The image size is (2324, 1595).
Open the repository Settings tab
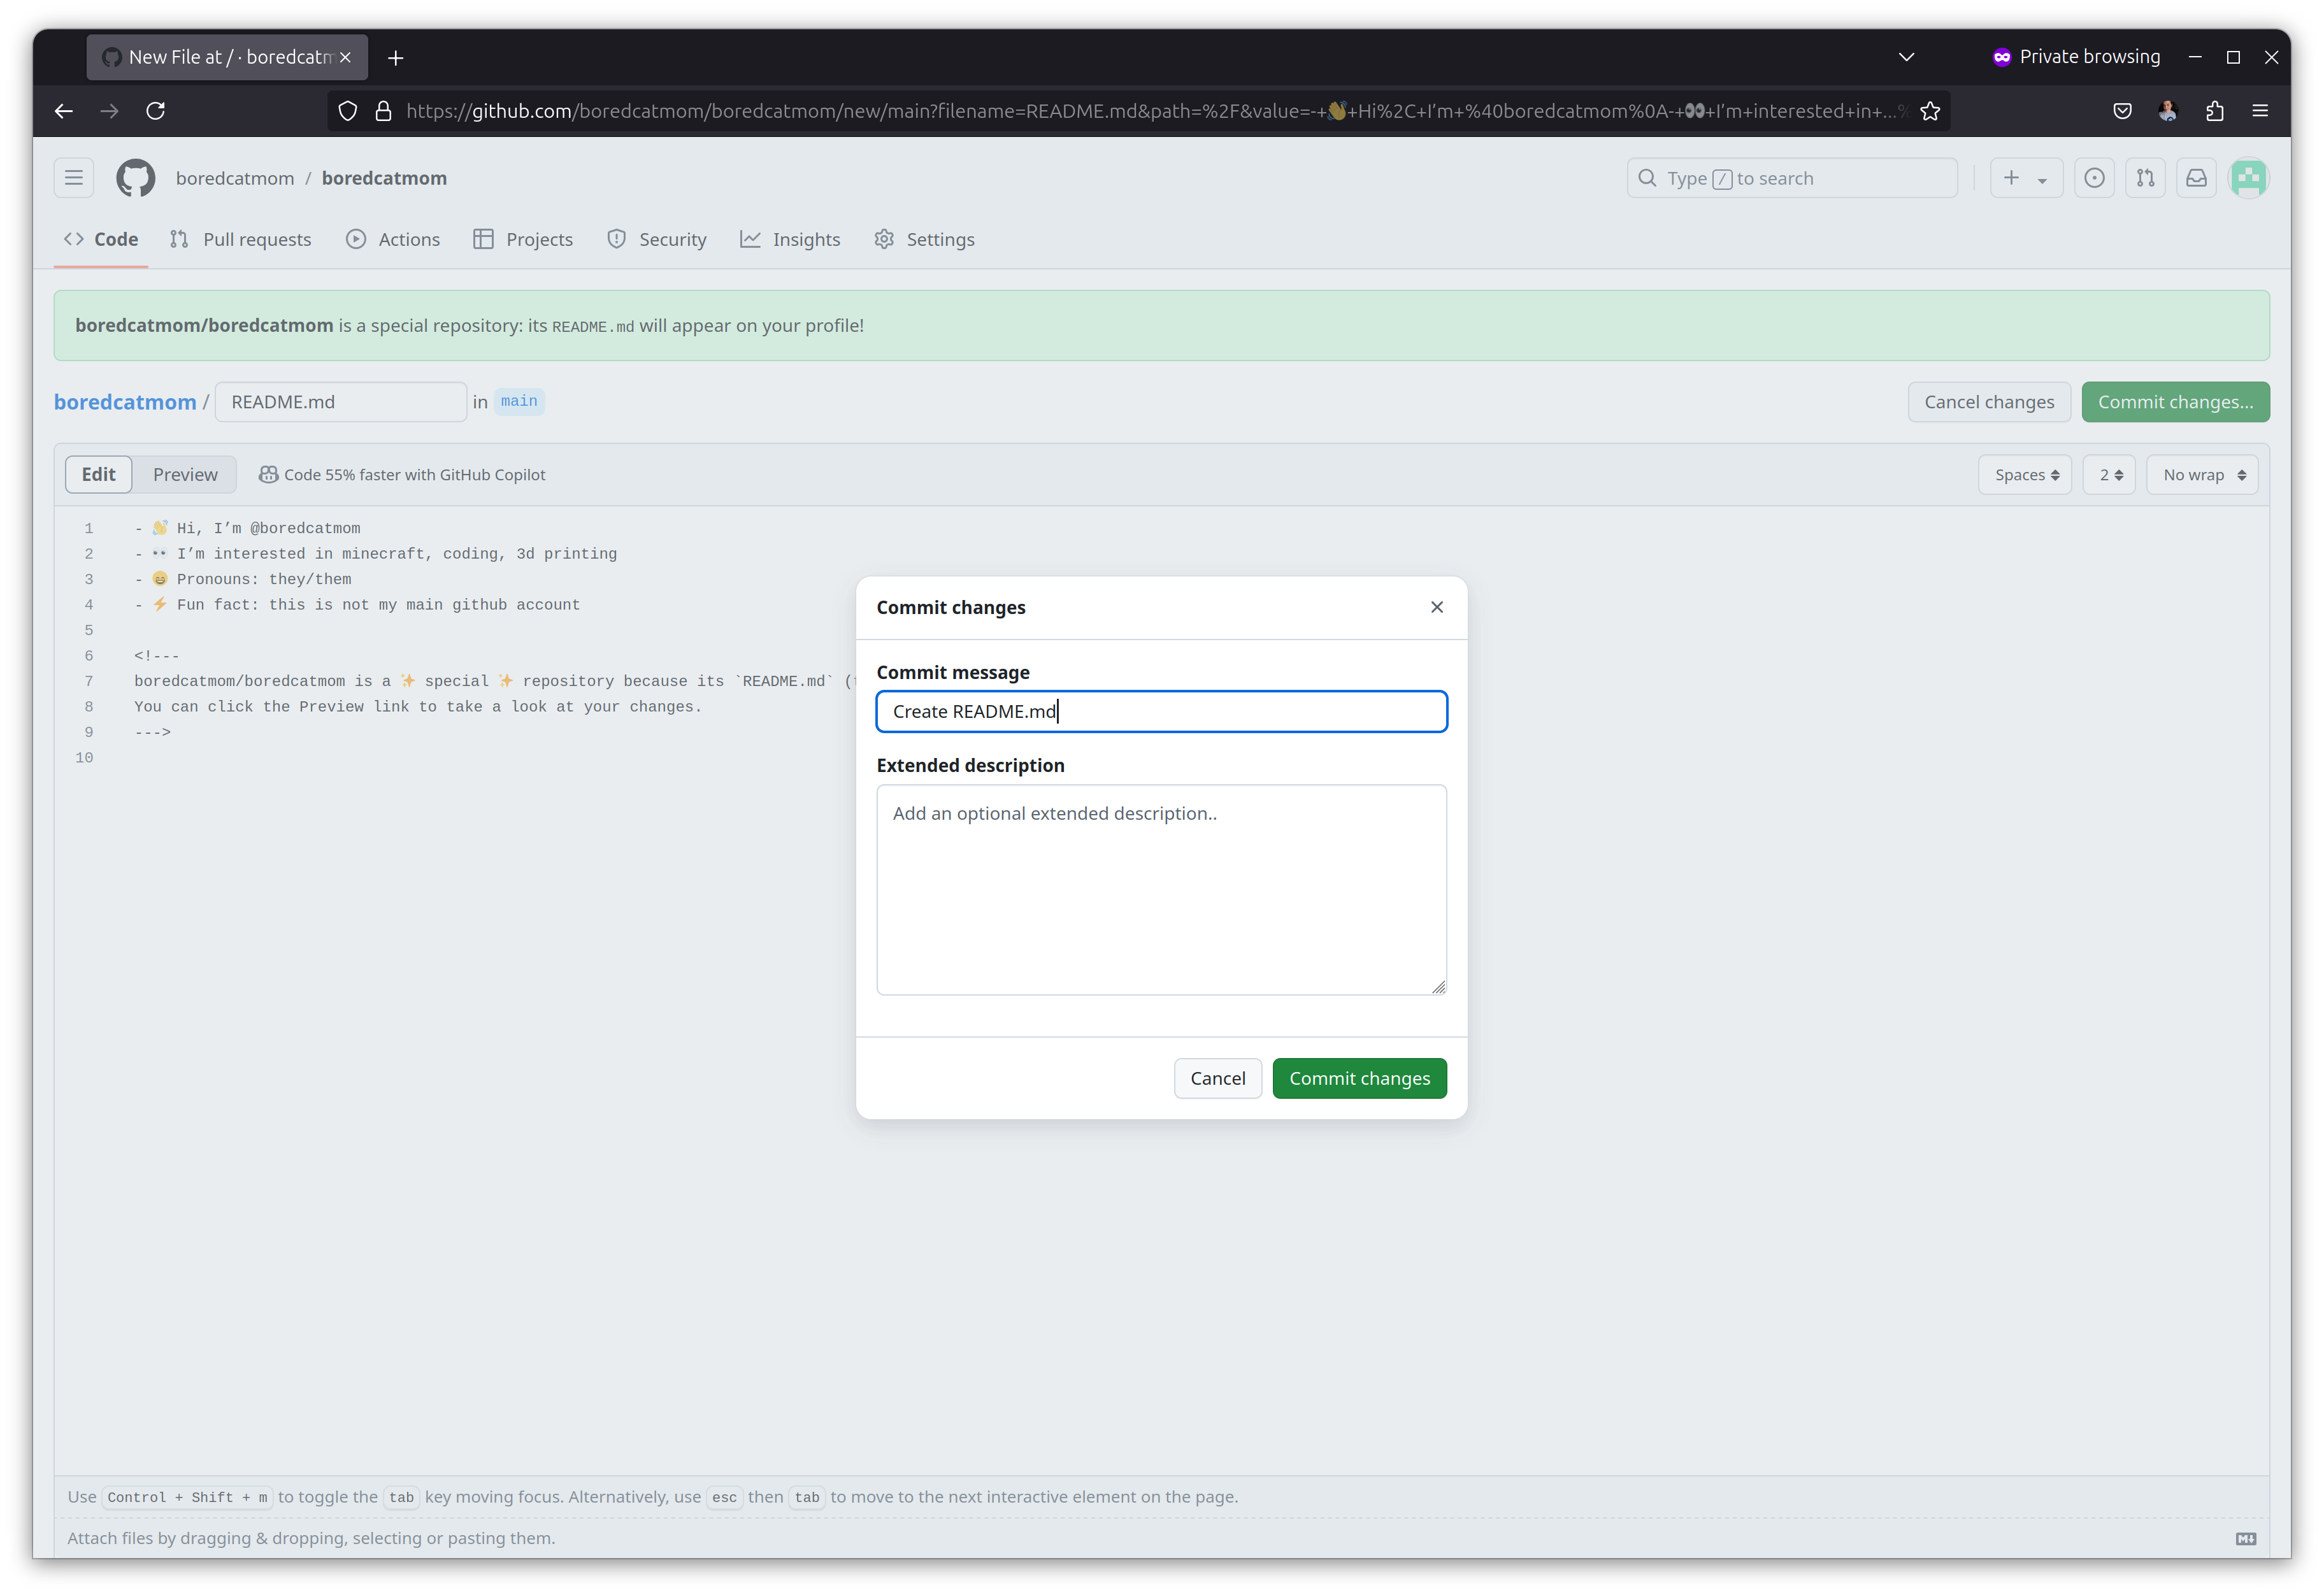coord(924,240)
